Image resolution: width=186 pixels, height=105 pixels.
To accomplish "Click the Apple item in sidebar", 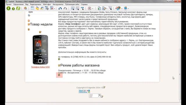I will (31, 12).
